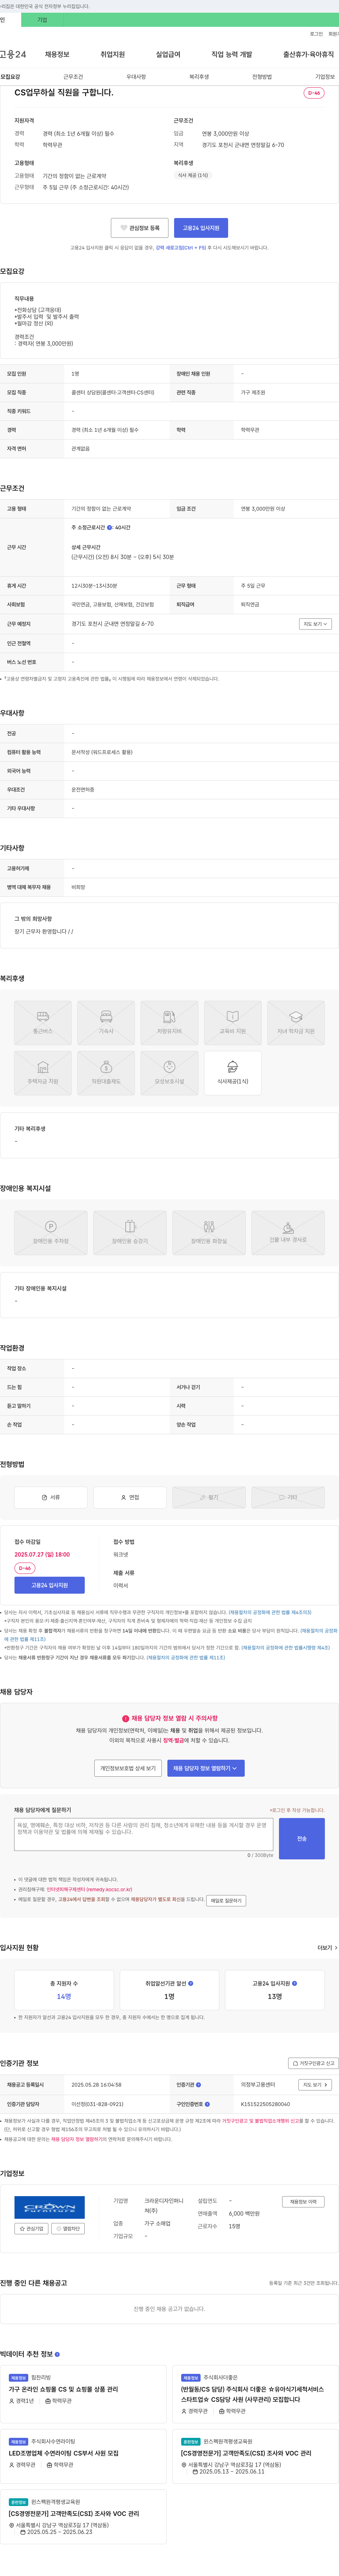The height and width of the screenshot is (2576, 339).
Task: Open 가구 온라인 쇼핑몰 CS 및 쇼핑몰 상품 관리 posting
Action: tap(63, 2389)
